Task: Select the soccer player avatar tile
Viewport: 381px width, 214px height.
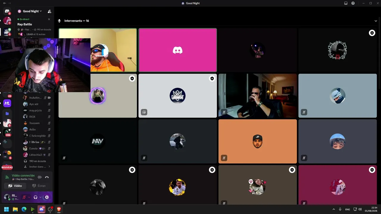Action: [178, 185]
